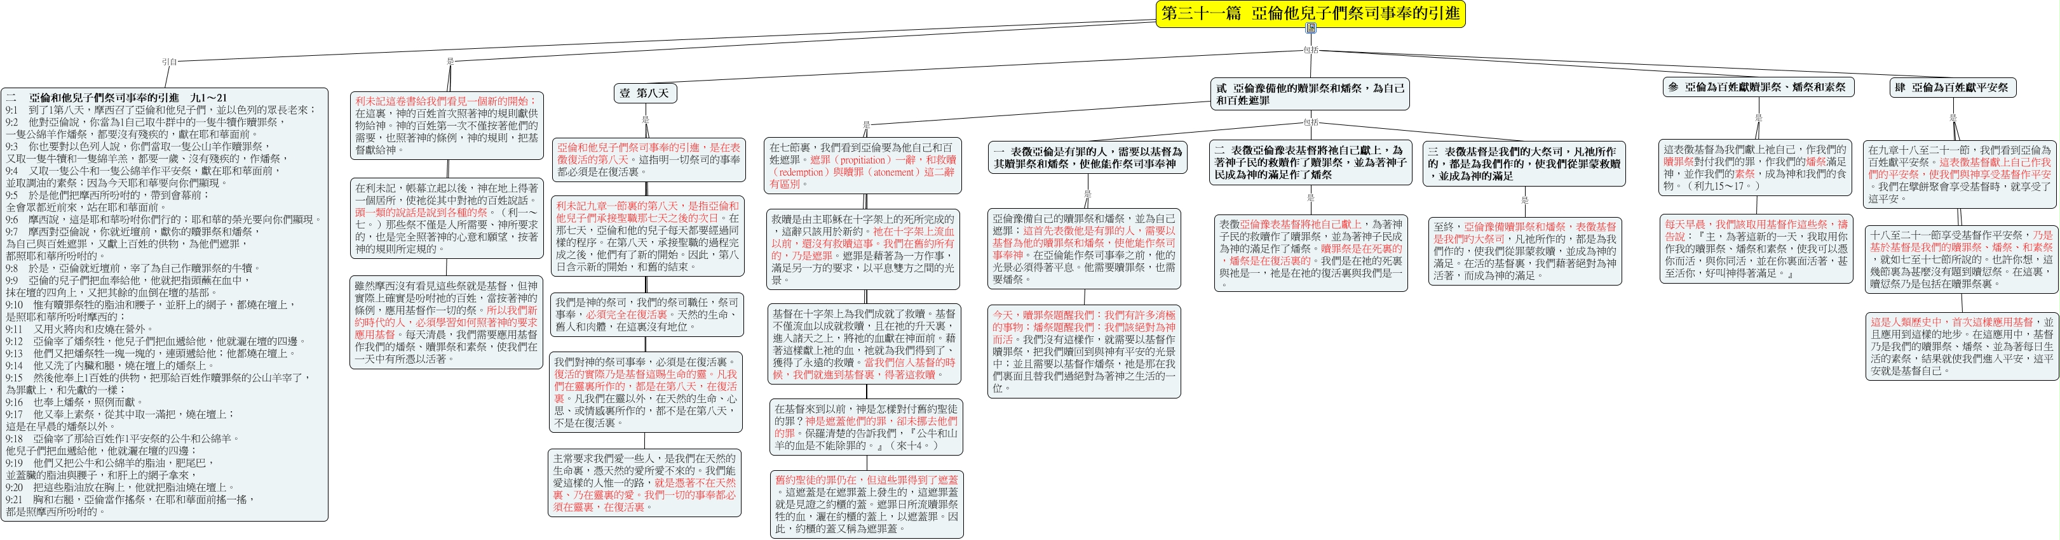Select the node starting 我們是神的祭司
This screenshot has width=2060, height=540.
click(x=647, y=315)
